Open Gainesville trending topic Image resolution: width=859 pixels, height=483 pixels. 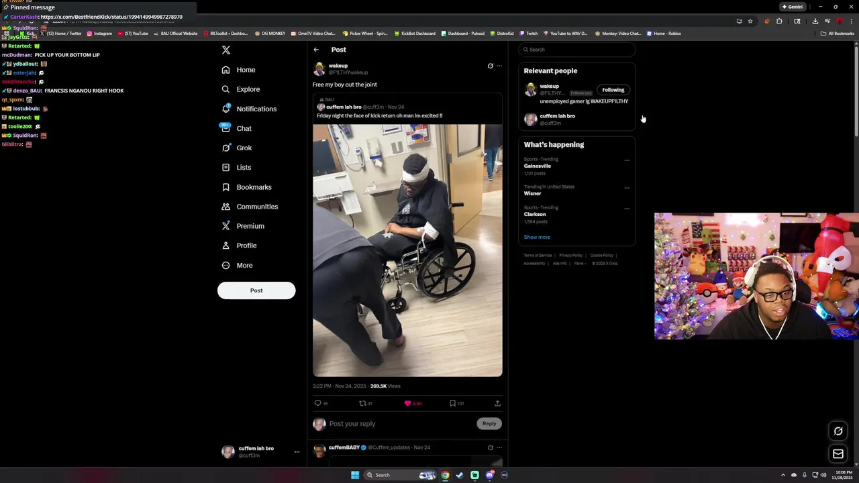click(x=538, y=166)
